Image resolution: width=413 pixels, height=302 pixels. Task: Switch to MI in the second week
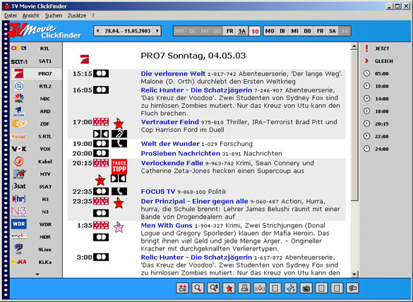tap(294, 31)
